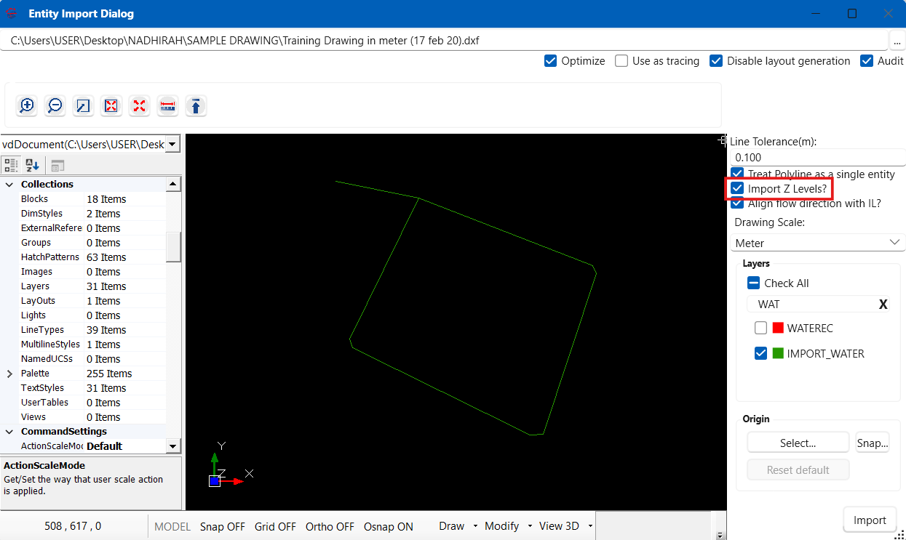The image size is (906, 540).
Task: Switch property grid to categorized view
Action: [x=11, y=165]
